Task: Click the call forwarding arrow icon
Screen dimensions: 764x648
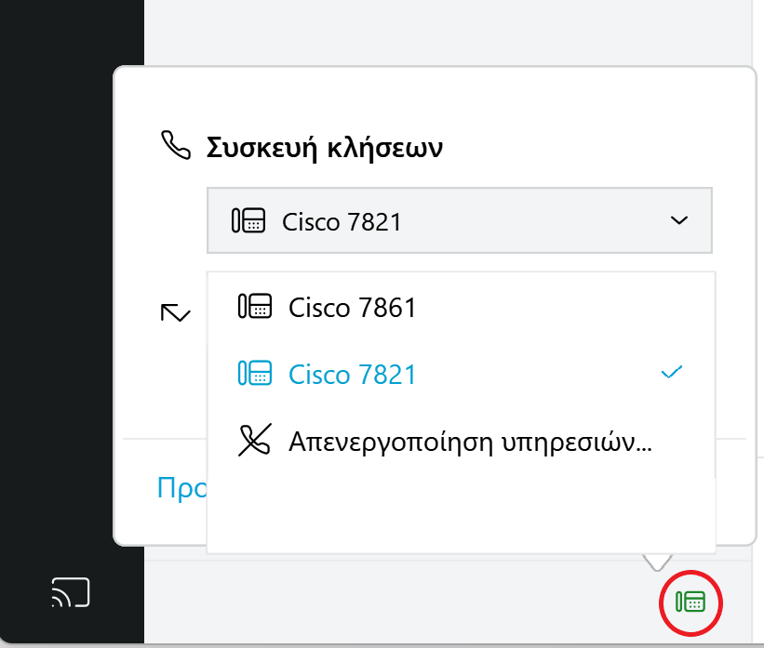Action: pos(175,313)
